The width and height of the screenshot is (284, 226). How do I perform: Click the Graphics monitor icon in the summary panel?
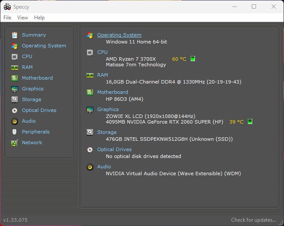[x=90, y=110]
